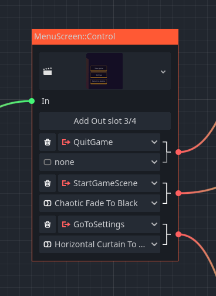Click the green In connection port
The width and height of the screenshot is (216, 296).
32,101
